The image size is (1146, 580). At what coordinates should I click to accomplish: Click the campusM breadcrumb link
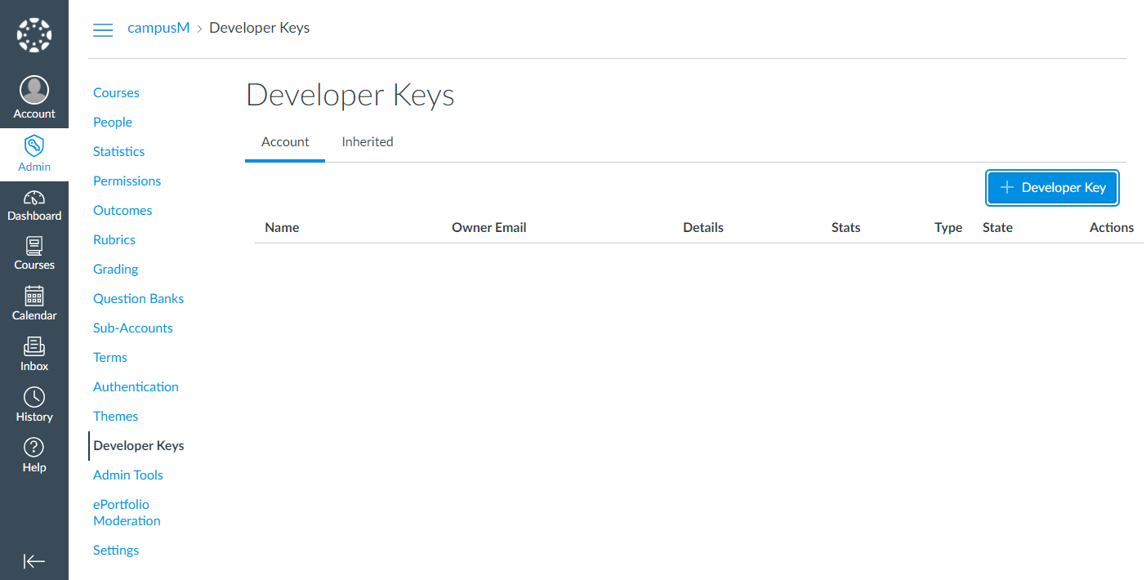[158, 28]
